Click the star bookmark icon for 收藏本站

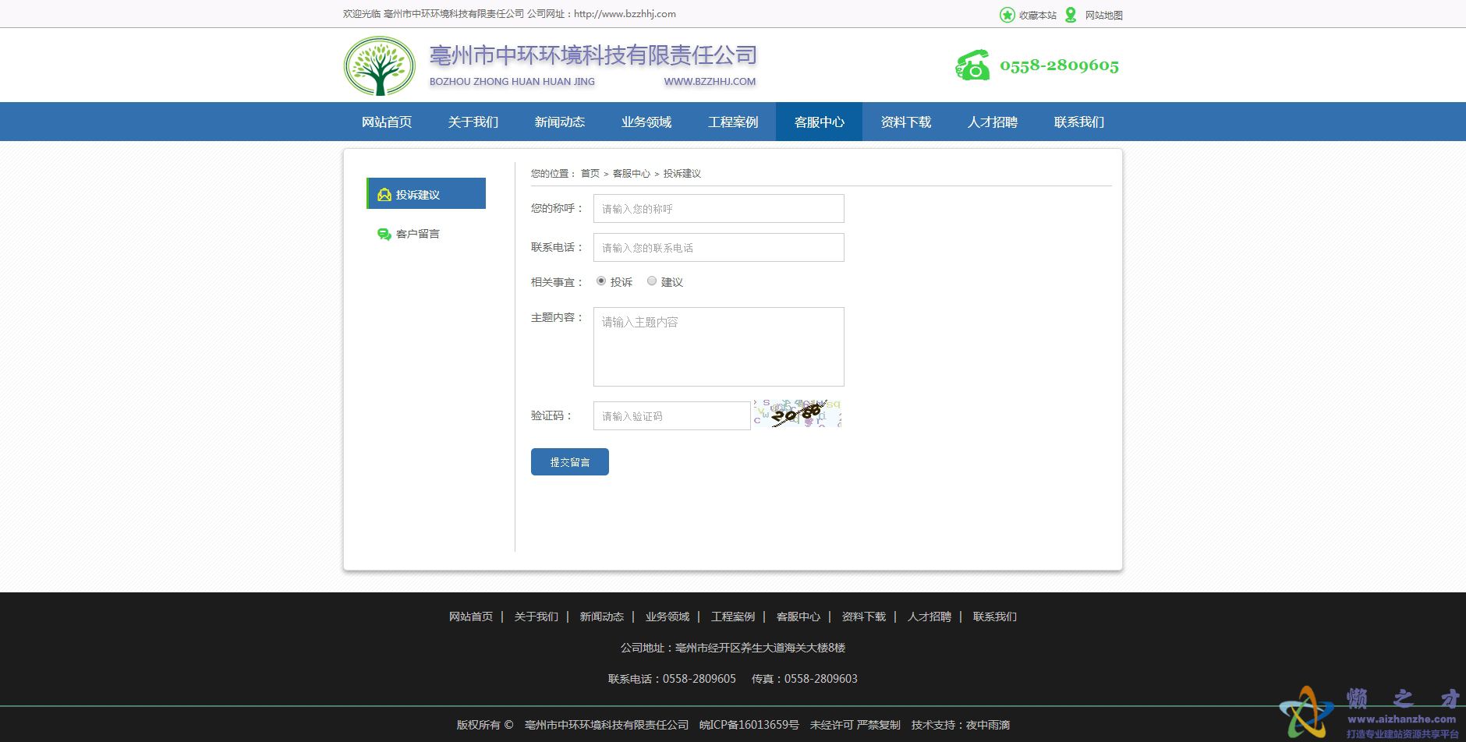(1007, 15)
